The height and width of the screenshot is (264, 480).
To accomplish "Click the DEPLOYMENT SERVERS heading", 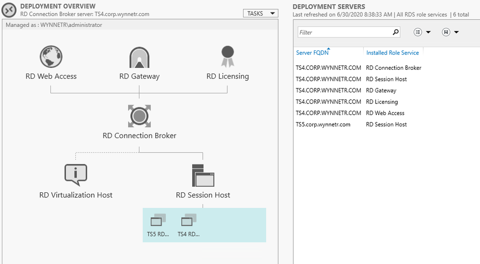I will coord(329,7).
